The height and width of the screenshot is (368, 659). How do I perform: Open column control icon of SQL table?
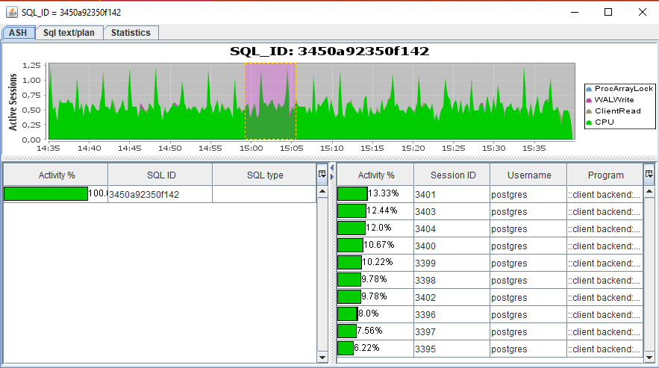[x=322, y=174]
